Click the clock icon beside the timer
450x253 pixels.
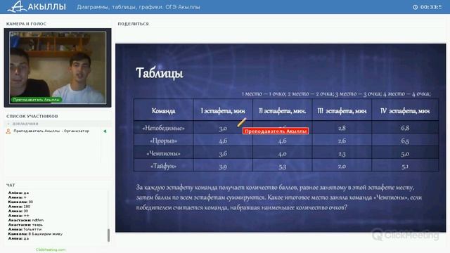pos(415,7)
